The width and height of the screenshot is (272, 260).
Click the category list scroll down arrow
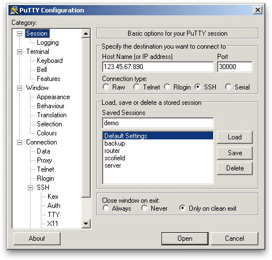click(86, 224)
